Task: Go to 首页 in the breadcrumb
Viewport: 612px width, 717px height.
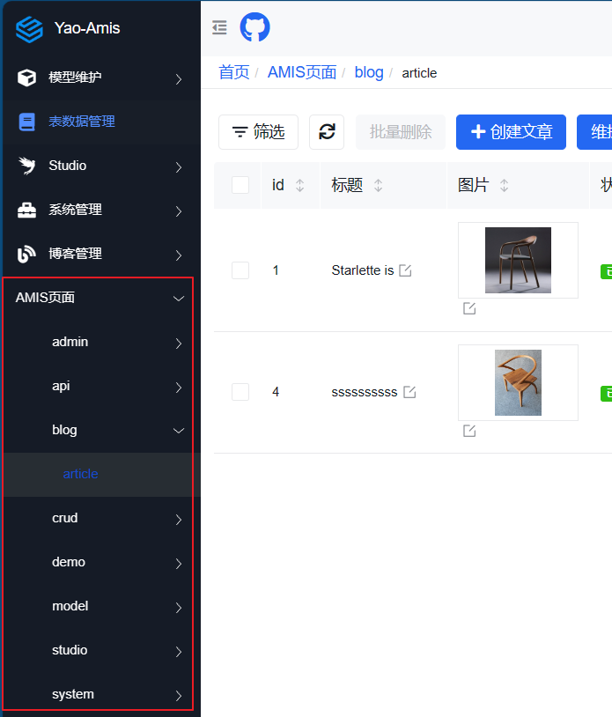Action: tap(233, 72)
